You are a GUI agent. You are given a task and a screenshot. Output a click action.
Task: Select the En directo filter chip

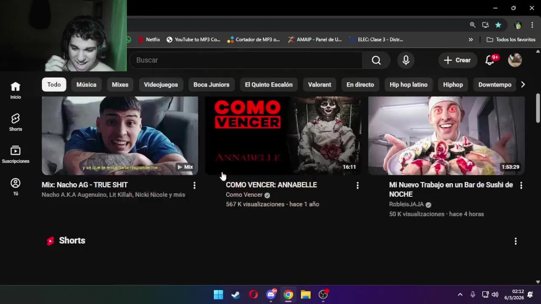[360, 84]
